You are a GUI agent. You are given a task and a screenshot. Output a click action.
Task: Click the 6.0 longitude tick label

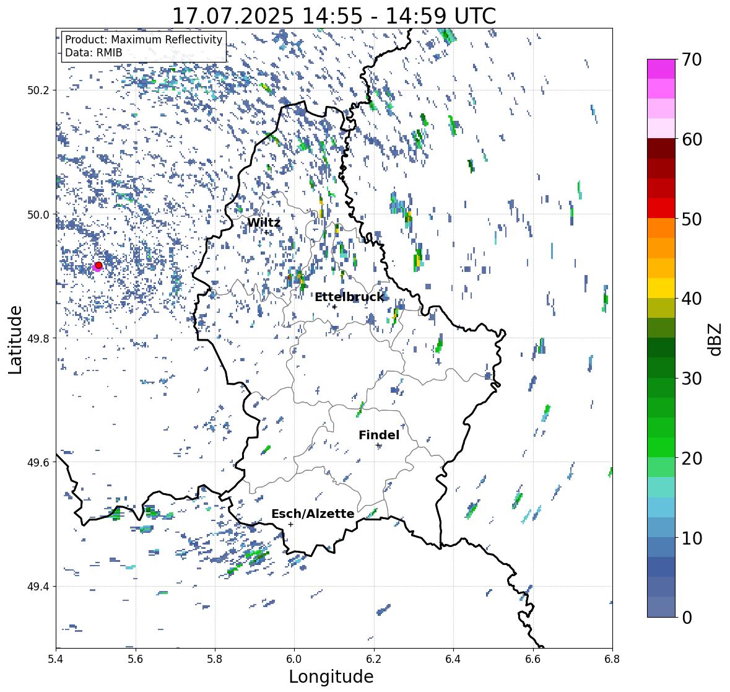[294, 659]
